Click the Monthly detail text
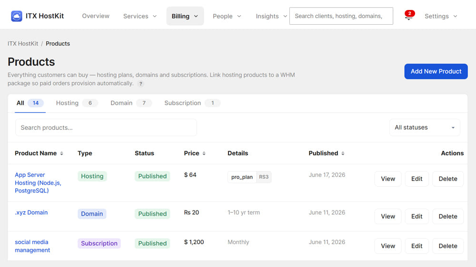The image size is (476, 267). pos(238,242)
